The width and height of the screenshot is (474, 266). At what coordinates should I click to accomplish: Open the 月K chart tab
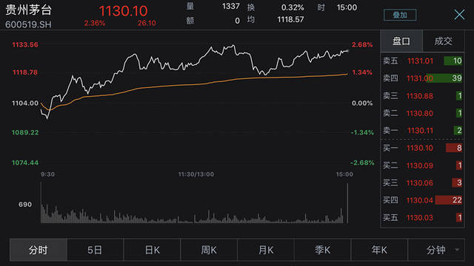266,250
